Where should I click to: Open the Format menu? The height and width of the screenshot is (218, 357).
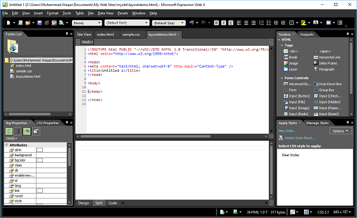52,13
